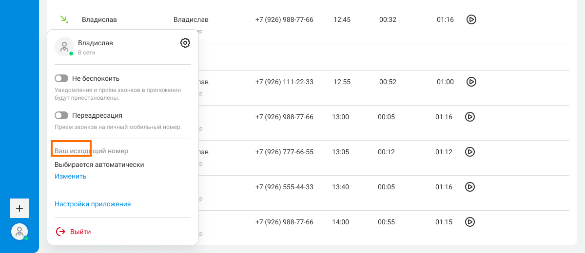Click Выйти to log out
This screenshot has width=585, height=253.
80,232
